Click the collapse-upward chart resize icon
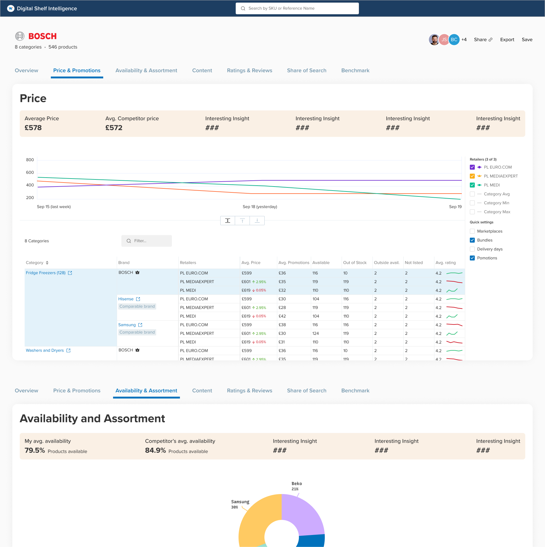 pyautogui.click(x=242, y=221)
